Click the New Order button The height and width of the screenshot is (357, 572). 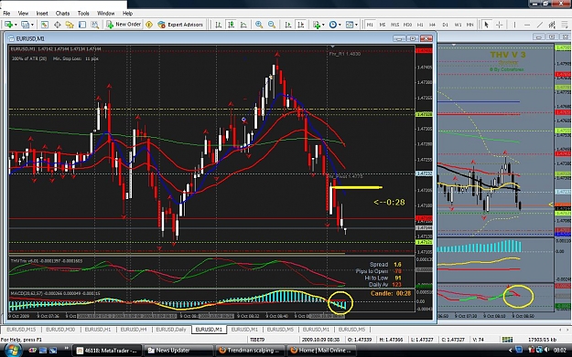point(124,25)
